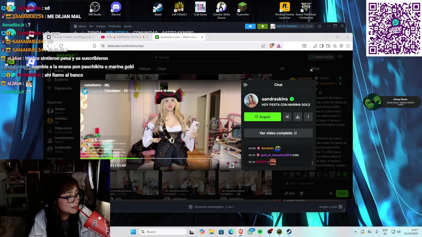Seek on the clip video progress bar

coord(161,158)
